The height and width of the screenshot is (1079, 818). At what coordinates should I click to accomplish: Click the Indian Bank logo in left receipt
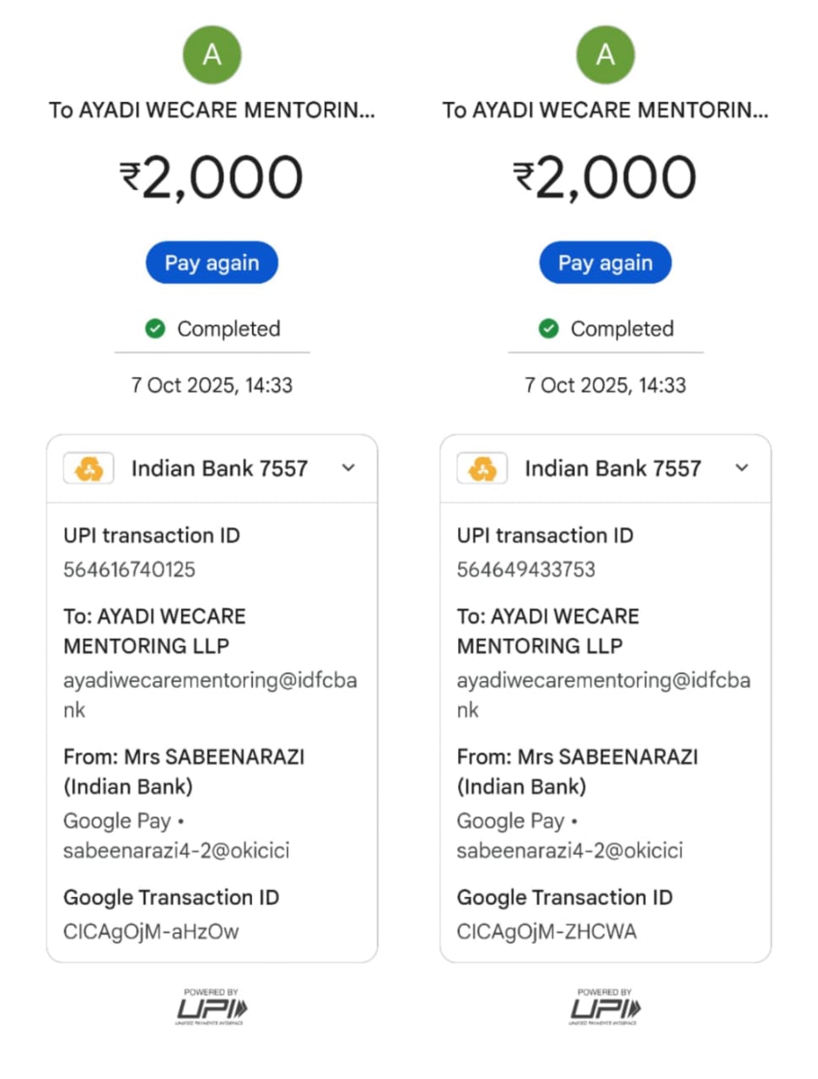[89, 469]
